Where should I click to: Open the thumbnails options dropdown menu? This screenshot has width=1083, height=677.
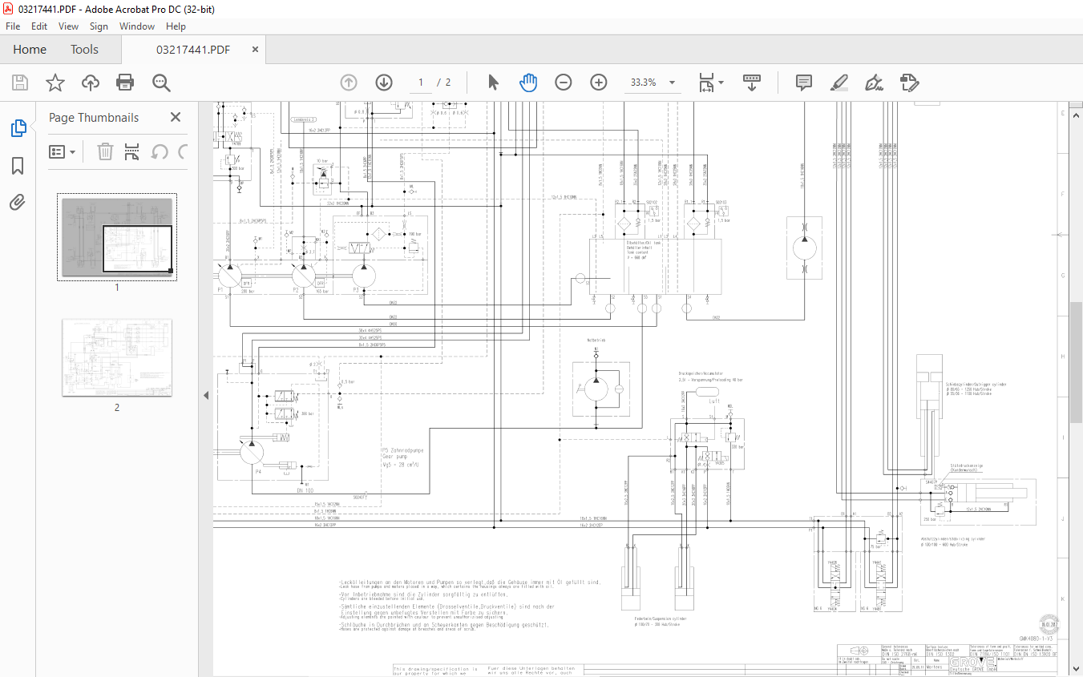click(62, 151)
